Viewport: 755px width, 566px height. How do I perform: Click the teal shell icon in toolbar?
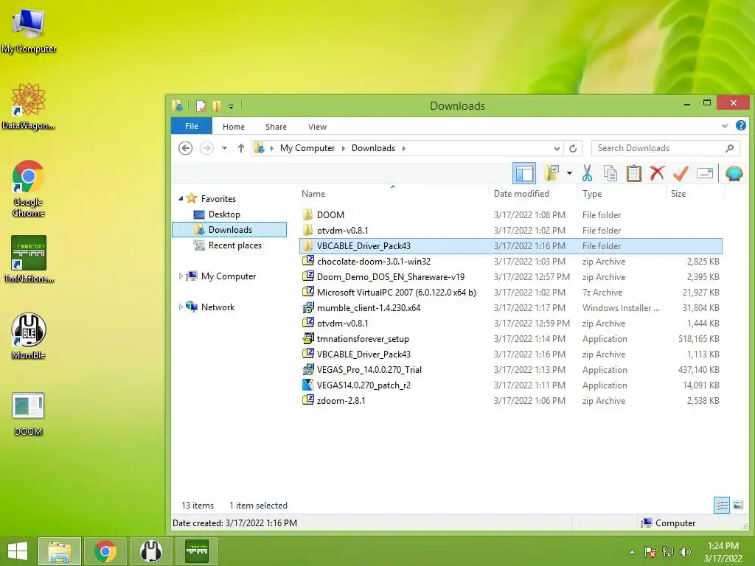pyautogui.click(x=734, y=173)
